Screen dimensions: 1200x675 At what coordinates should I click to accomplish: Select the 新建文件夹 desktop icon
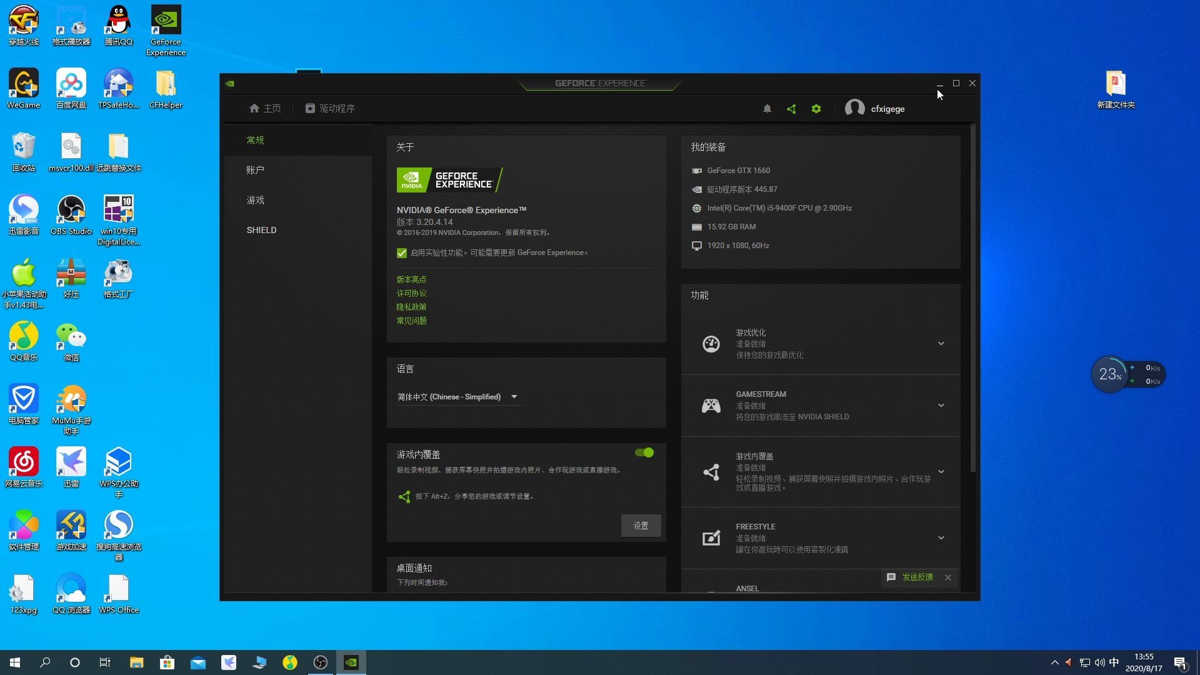click(1116, 89)
